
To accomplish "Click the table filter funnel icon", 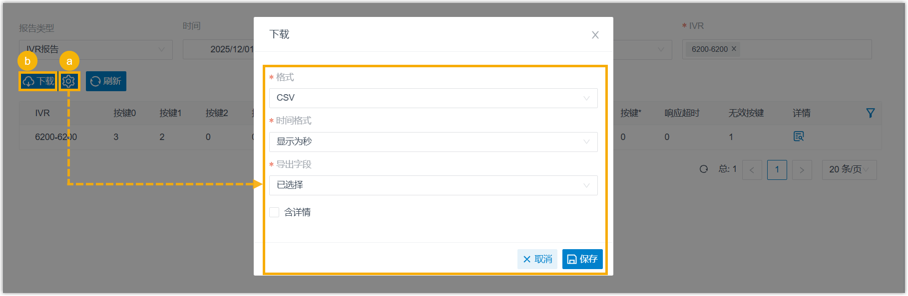I will click(871, 113).
